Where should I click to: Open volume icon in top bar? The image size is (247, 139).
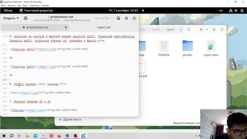tap(236, 10)
